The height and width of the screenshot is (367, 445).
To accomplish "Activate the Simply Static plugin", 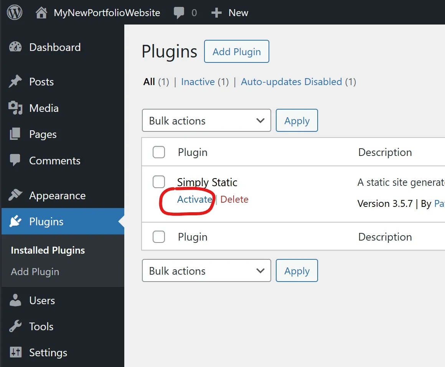I will click(x=194, y=199).
